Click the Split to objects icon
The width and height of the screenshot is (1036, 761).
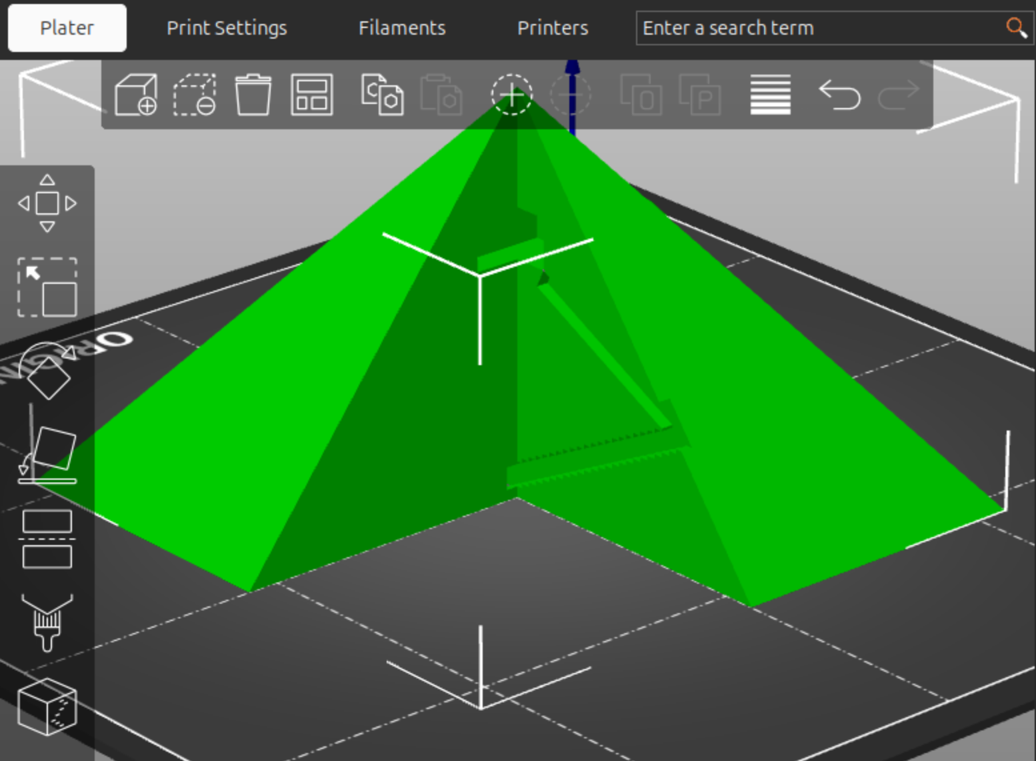click(x=640, y=94)
